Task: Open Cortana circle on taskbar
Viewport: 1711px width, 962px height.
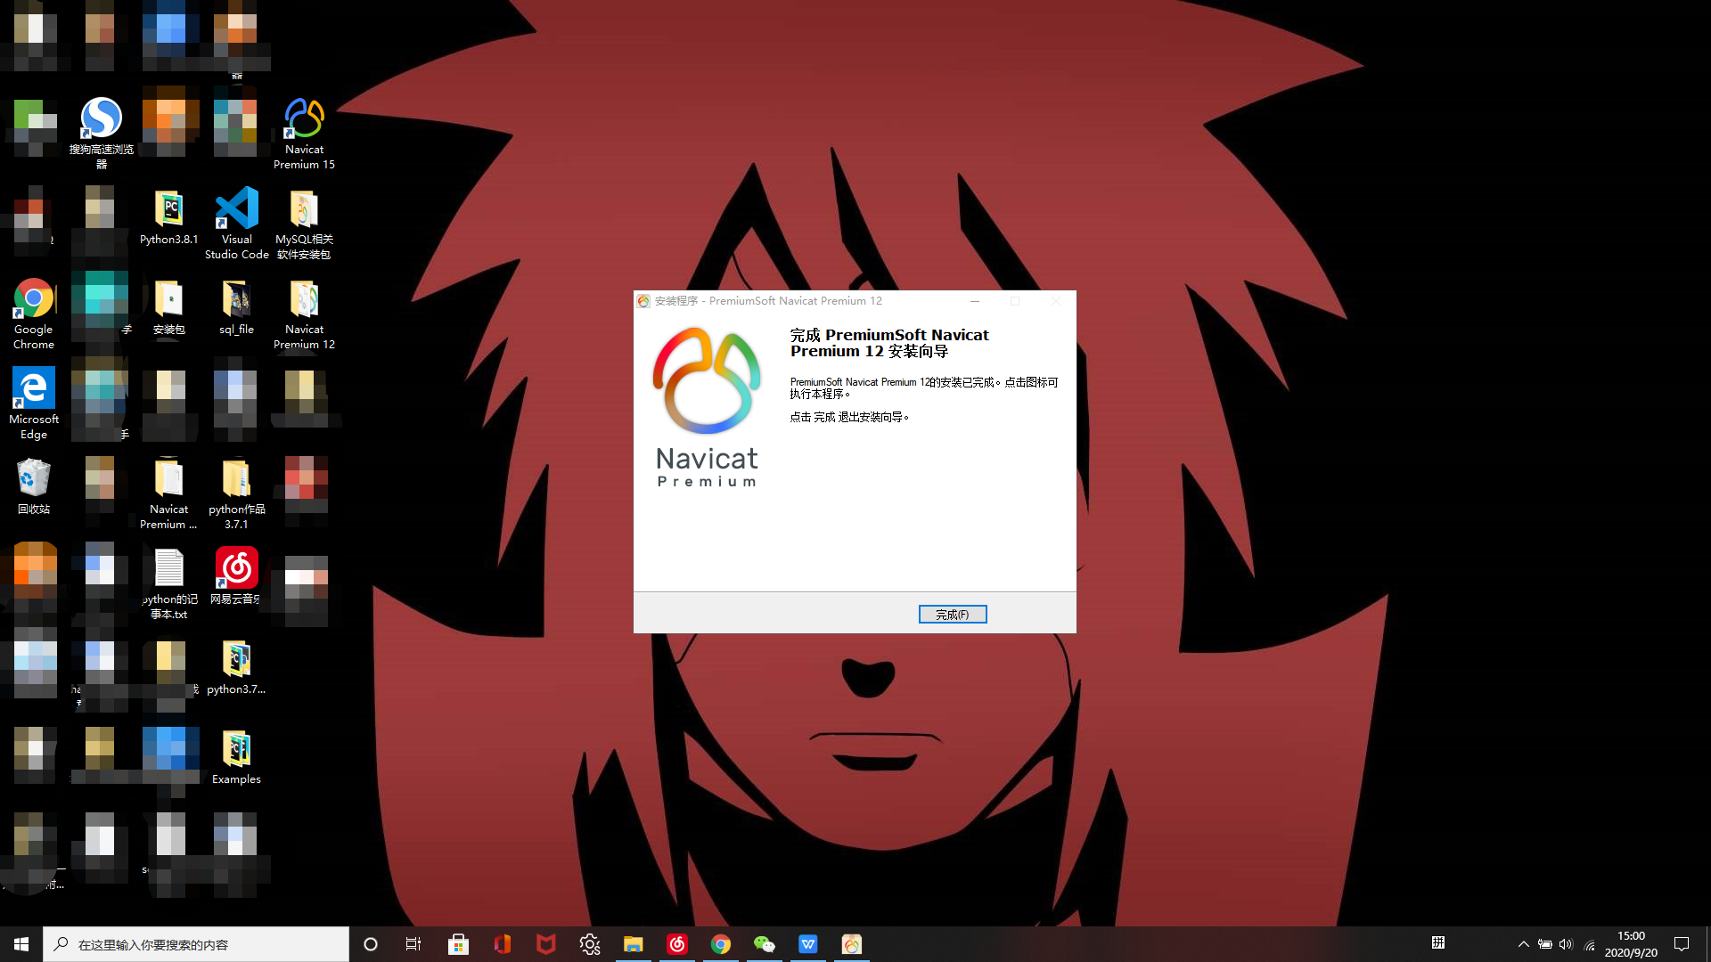Action: coord(371,944)
